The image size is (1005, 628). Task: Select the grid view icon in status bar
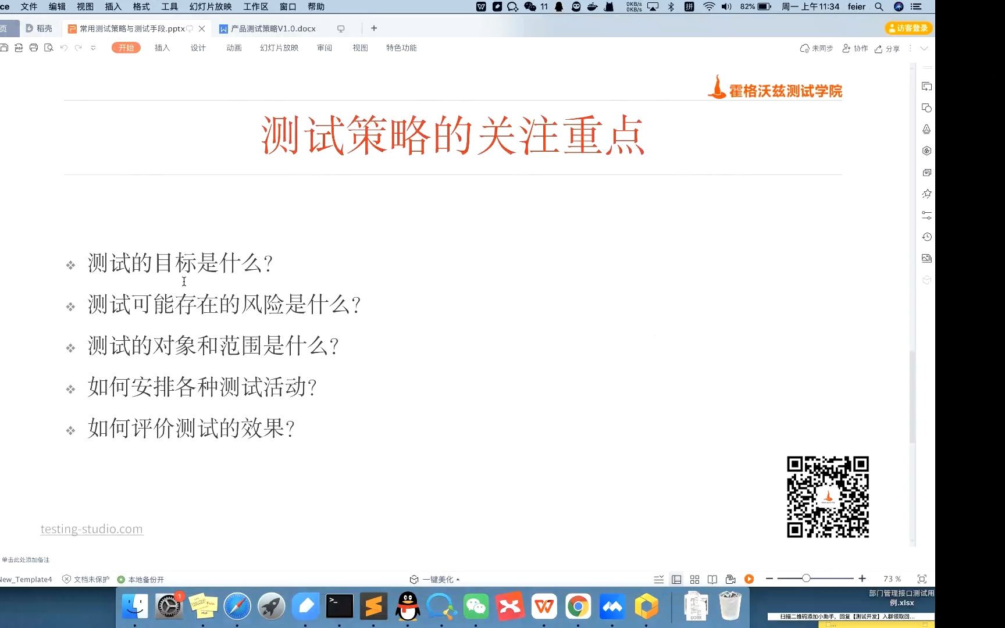click(x=694, y=579)
